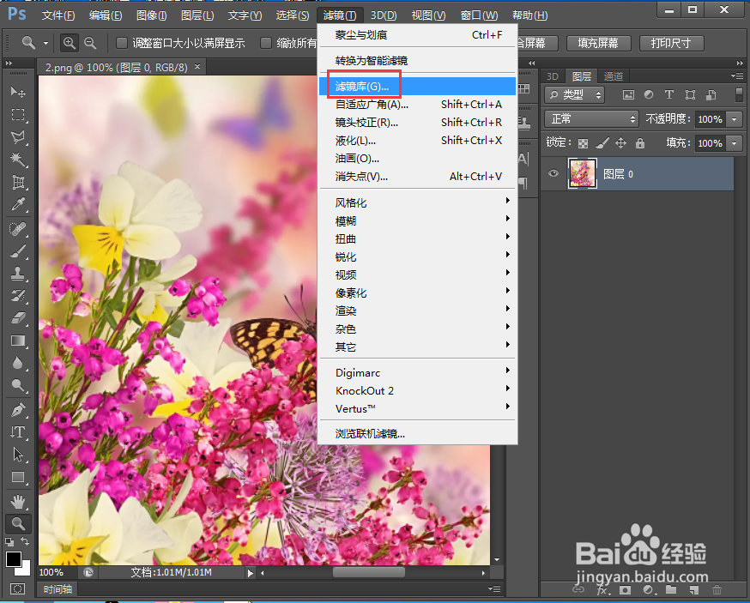
Task: Reset default foreground and background colors
Action: point(9,542)
